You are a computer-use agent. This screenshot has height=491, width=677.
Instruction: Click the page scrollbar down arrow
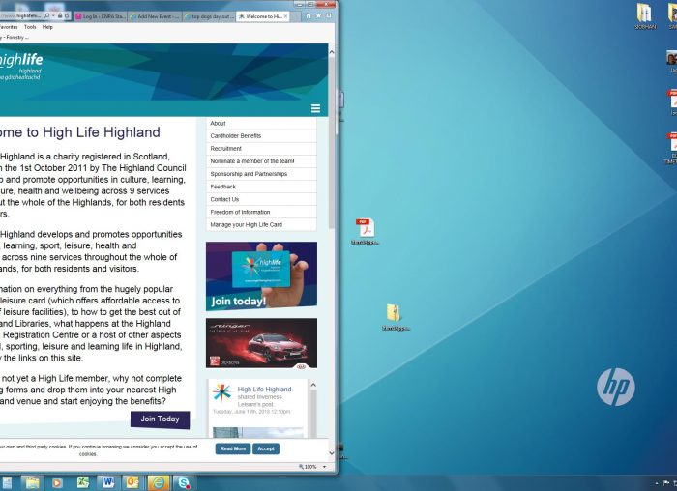coord(332,453)
